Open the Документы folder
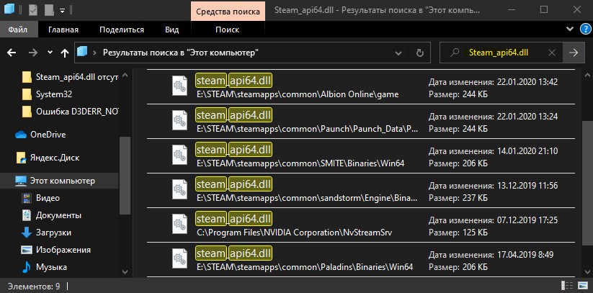 pos(58,215)
